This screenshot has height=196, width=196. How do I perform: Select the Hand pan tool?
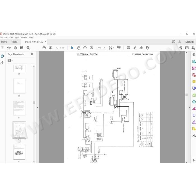point(79,48)
